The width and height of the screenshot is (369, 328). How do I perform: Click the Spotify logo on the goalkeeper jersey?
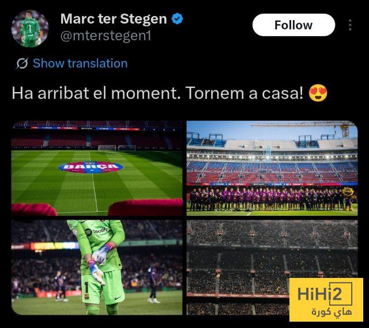96,231
